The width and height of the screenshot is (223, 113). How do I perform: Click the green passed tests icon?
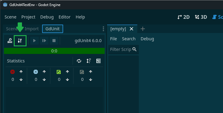[x=59, y=72]
